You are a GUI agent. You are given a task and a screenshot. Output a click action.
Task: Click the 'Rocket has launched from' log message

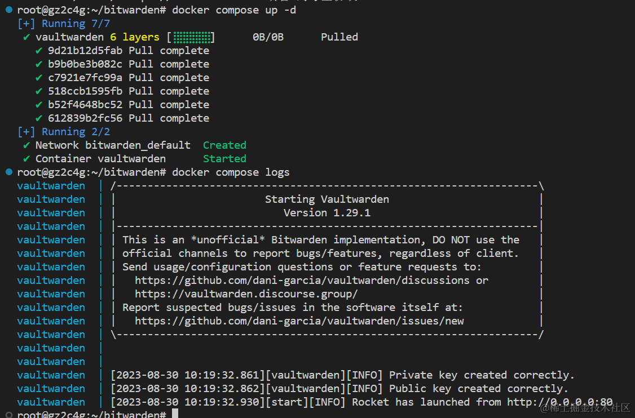(x=426, y=402)
